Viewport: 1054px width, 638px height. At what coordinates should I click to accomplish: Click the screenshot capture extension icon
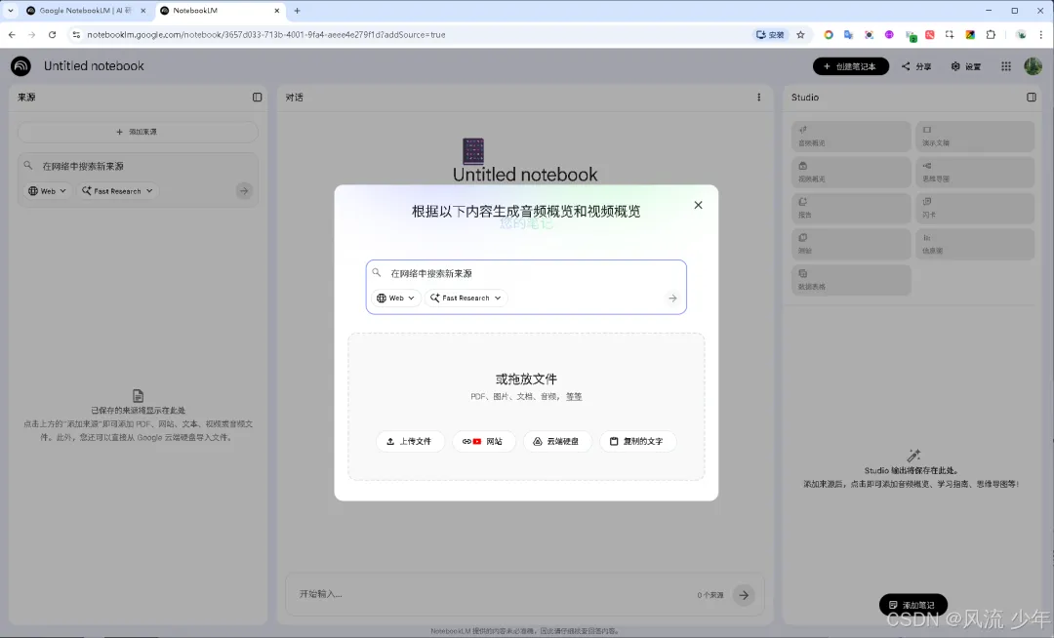[x=950, y=35]
